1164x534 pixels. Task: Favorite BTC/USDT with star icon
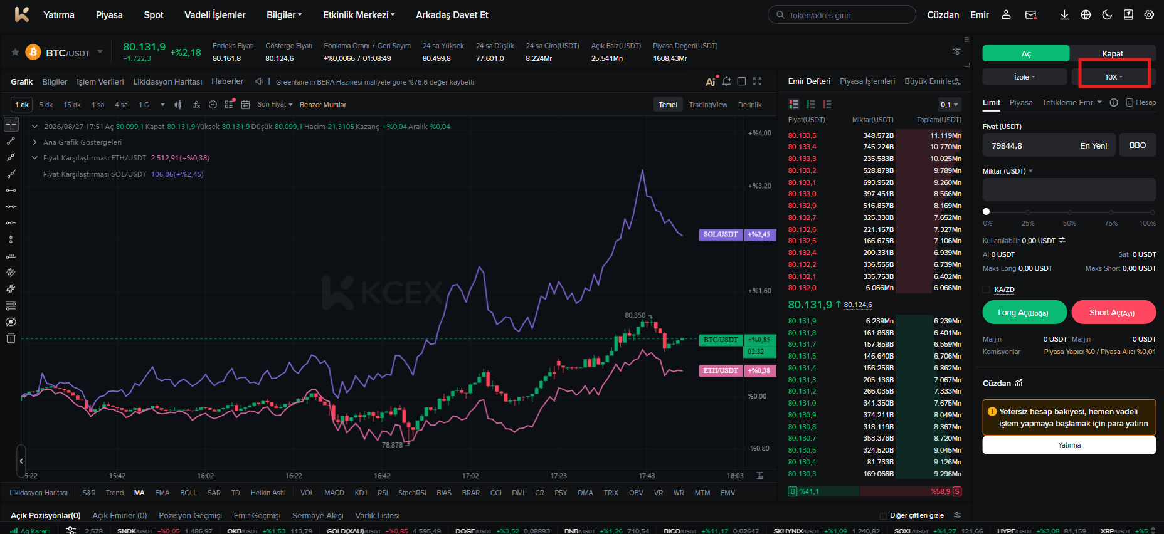(15, 52)
